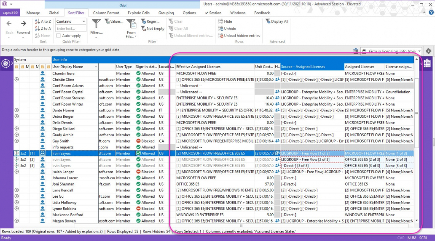435x241 pixels.
Task: Click the User Display Name column header
Action: click(x=75, y=67)
